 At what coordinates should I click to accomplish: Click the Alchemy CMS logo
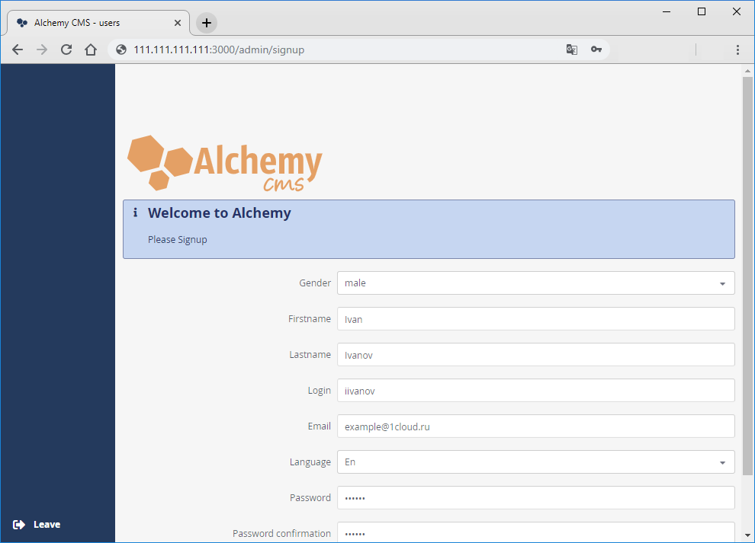tap(224, 162)
